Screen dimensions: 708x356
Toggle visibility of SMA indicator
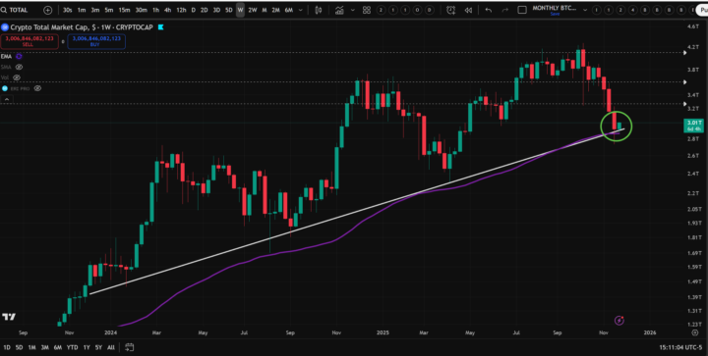19,67
